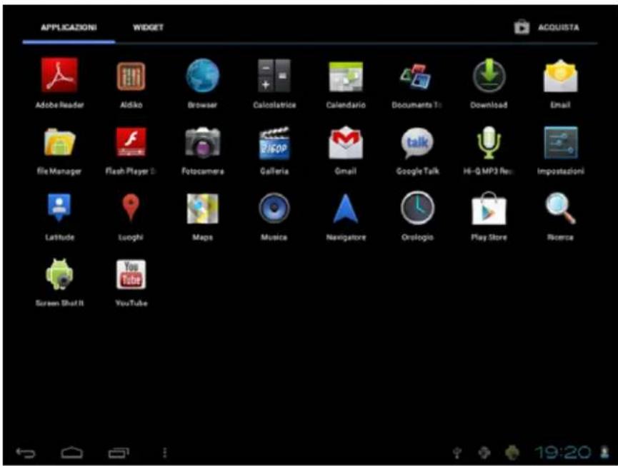The image size is (618, 466).
Task: Launch the Email app
Action: tap(560, 76)
